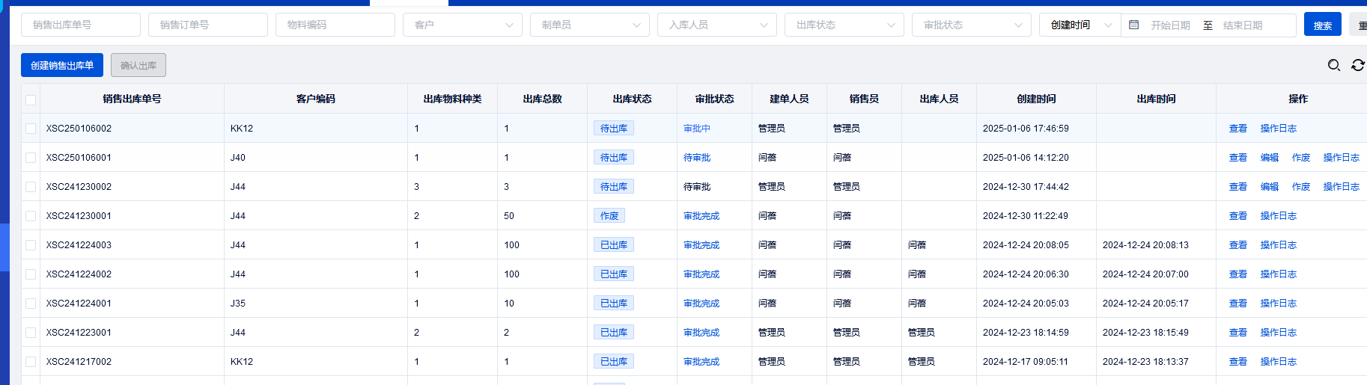Click 编辑 for XSC241230002
Screen dimensions: 1367x385
1270,187
